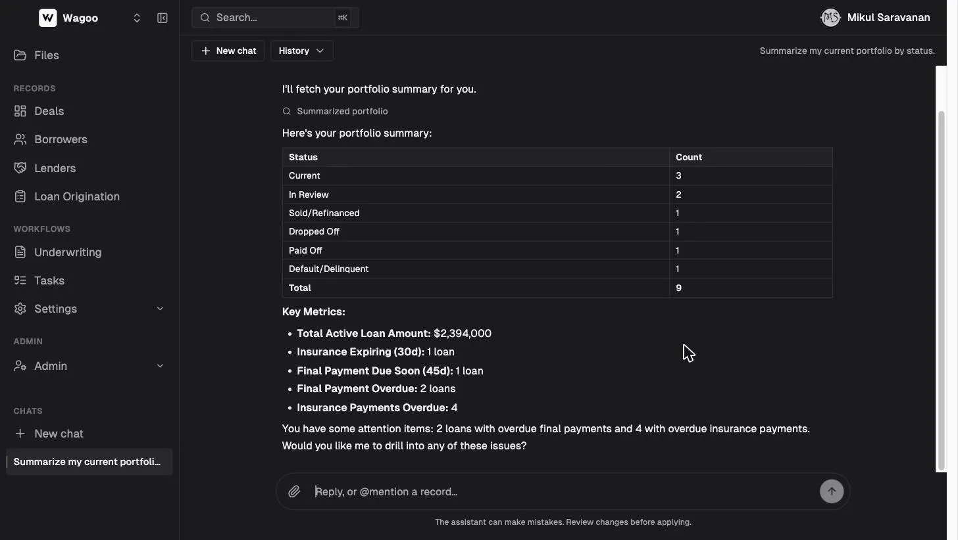
Task: Click the Search field
Action: pos(275,18)
